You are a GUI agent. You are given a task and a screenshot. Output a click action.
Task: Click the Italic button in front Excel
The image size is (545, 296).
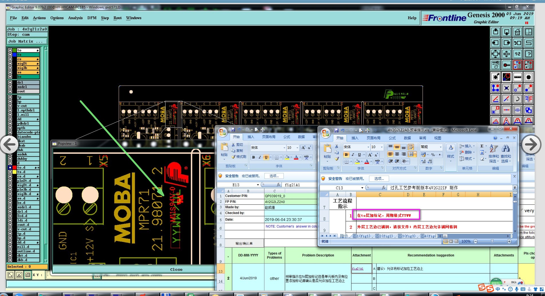[353, 155]
